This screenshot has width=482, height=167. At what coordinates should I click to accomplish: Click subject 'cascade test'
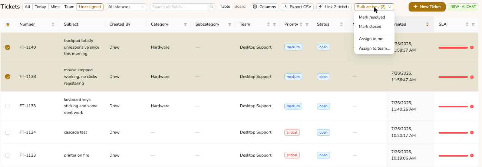coord(76,132)
